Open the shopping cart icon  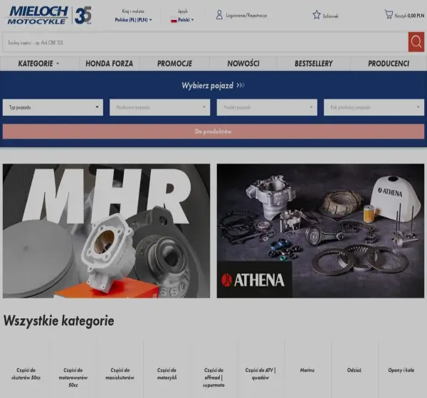pos(389,14)
